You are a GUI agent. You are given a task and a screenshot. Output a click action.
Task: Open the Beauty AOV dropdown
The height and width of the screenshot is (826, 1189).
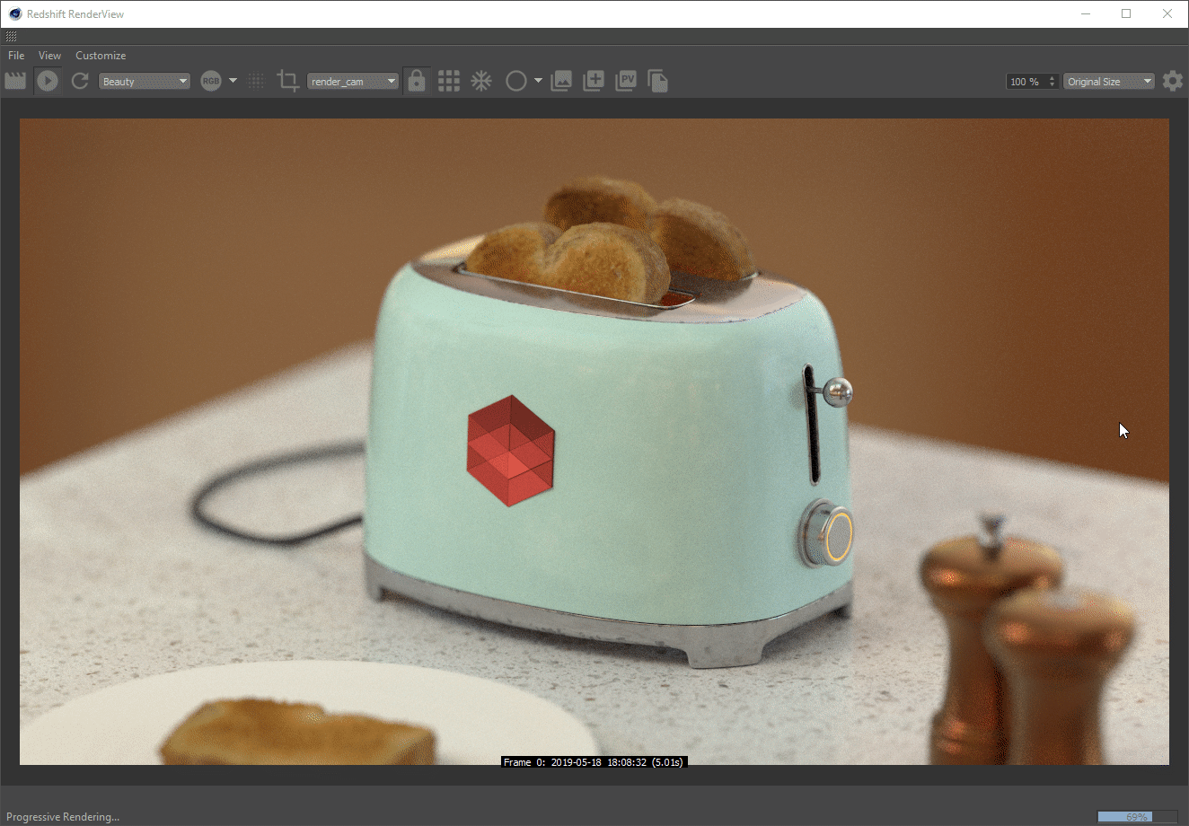[x=145, y=81]
